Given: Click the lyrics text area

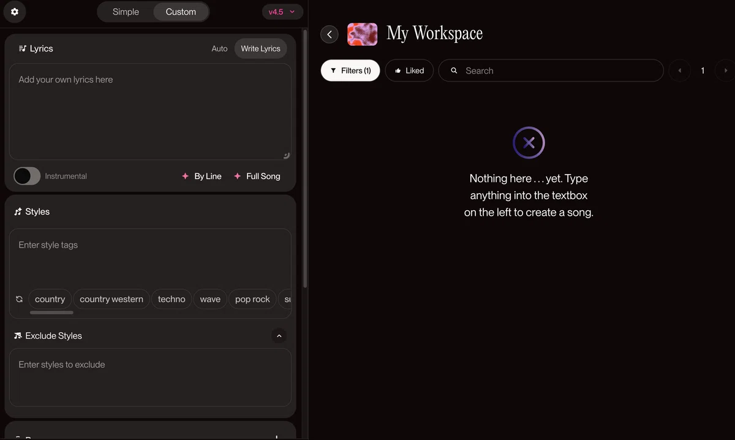Looking at the screenshot, I should [150, 112].
